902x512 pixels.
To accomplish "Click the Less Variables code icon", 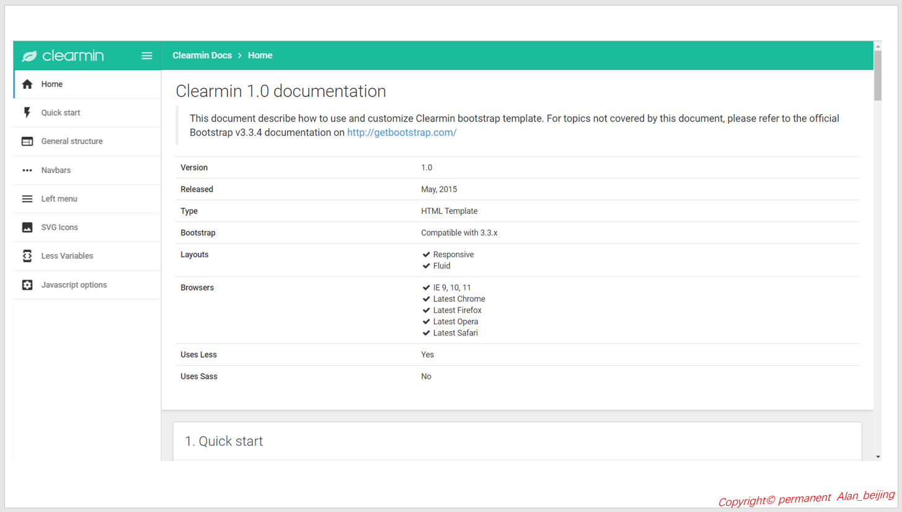I will tap(27, 256).
